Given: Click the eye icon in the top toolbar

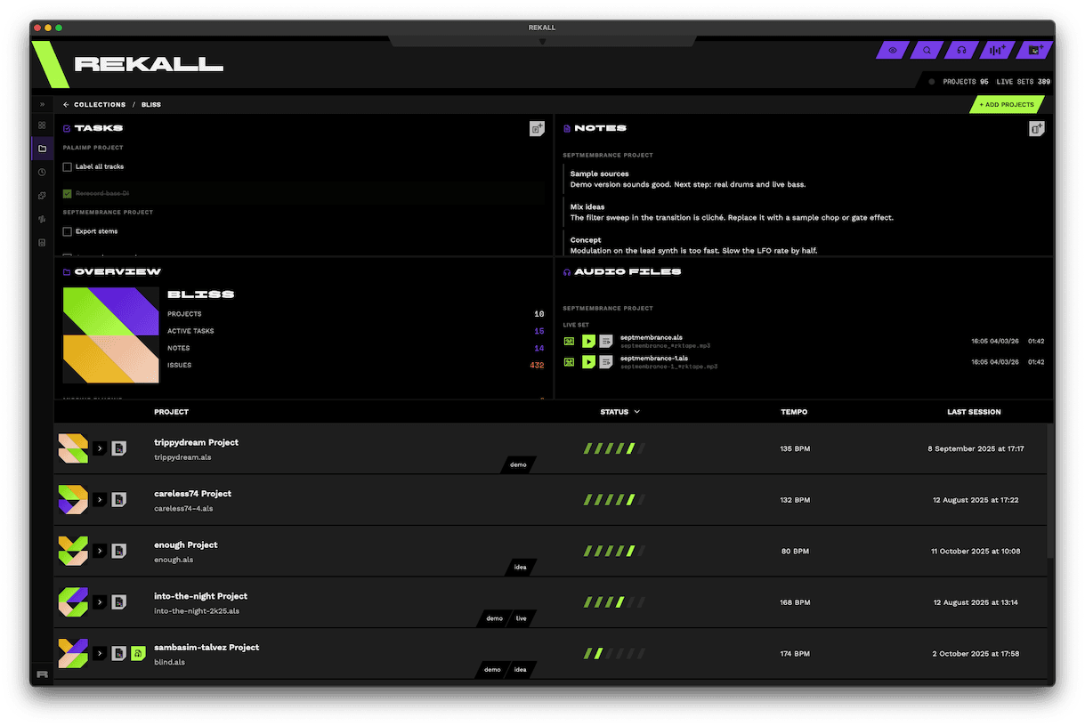Looking at the screenshot, I should [893, 50].
